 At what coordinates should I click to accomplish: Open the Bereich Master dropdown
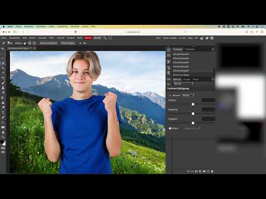(x=188, y=96)
